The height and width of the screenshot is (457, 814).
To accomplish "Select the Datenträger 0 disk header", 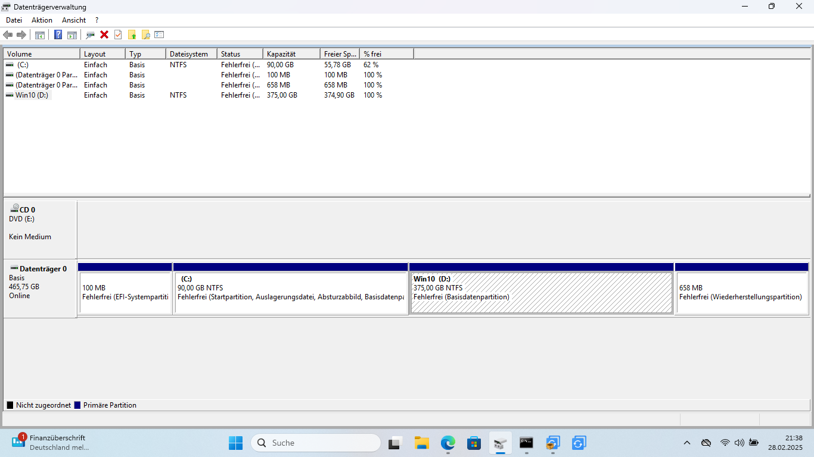I will point(40,288).
